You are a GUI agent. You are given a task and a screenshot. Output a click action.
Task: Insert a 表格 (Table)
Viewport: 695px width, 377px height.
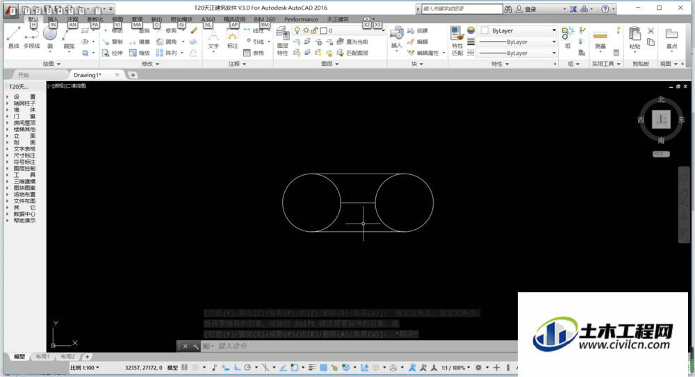(254, 53)
